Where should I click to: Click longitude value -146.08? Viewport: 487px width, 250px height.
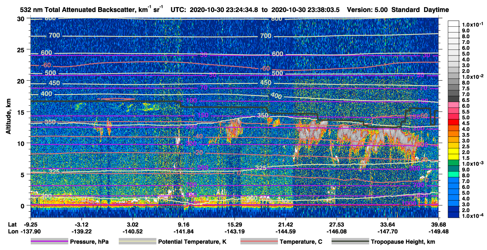[336, 231]
